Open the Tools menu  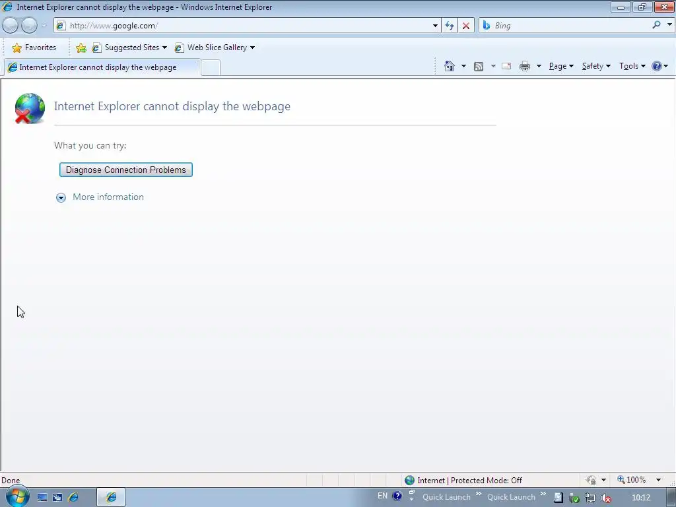click(x=632, y=66)
